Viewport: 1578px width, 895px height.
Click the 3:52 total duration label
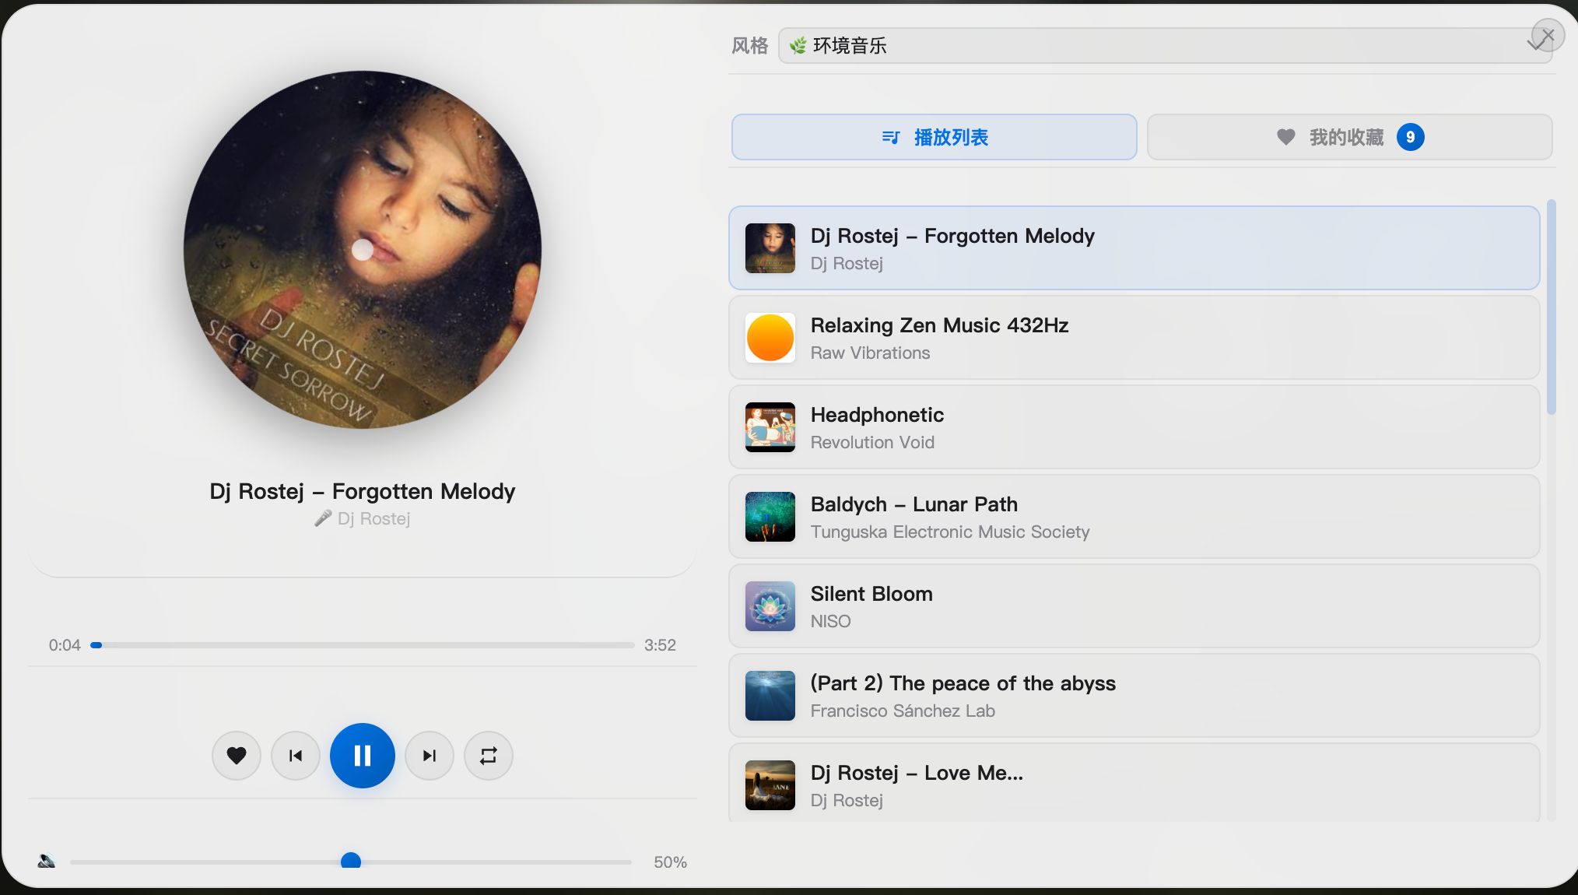(660, 645)
